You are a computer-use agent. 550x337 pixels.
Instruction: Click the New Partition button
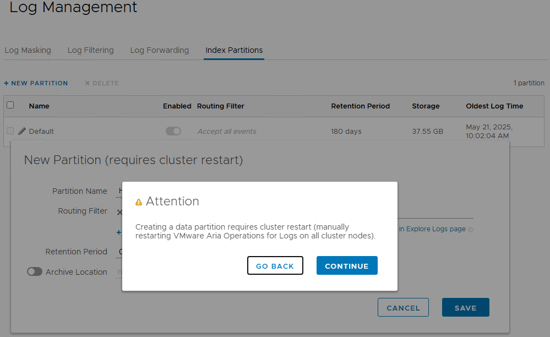pyautogui.click(x=36, y=83)
